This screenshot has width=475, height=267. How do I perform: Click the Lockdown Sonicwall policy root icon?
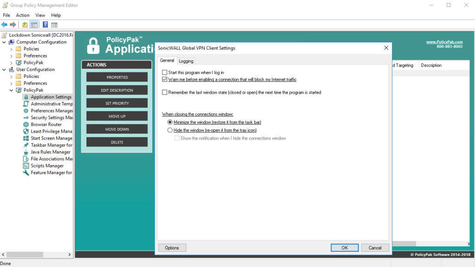click(x=4, y=35)
